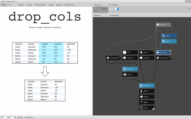The width and height of the screenshot is (191, 119).
Task: Select the colorize1 node icon
Action: 141,58
